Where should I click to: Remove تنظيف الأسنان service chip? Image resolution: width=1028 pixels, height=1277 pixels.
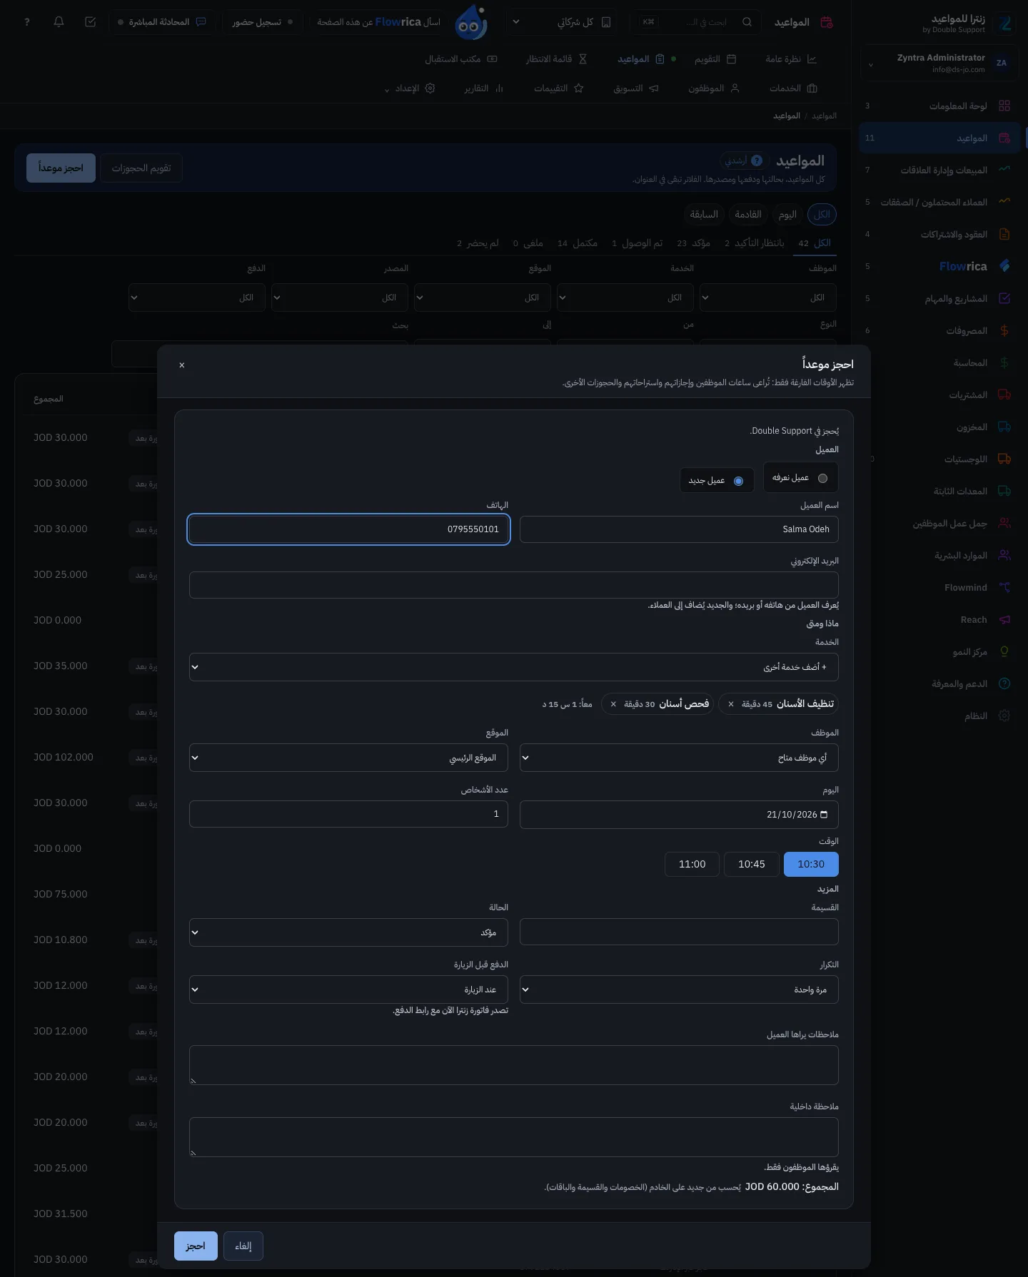[x=731, y=704]
